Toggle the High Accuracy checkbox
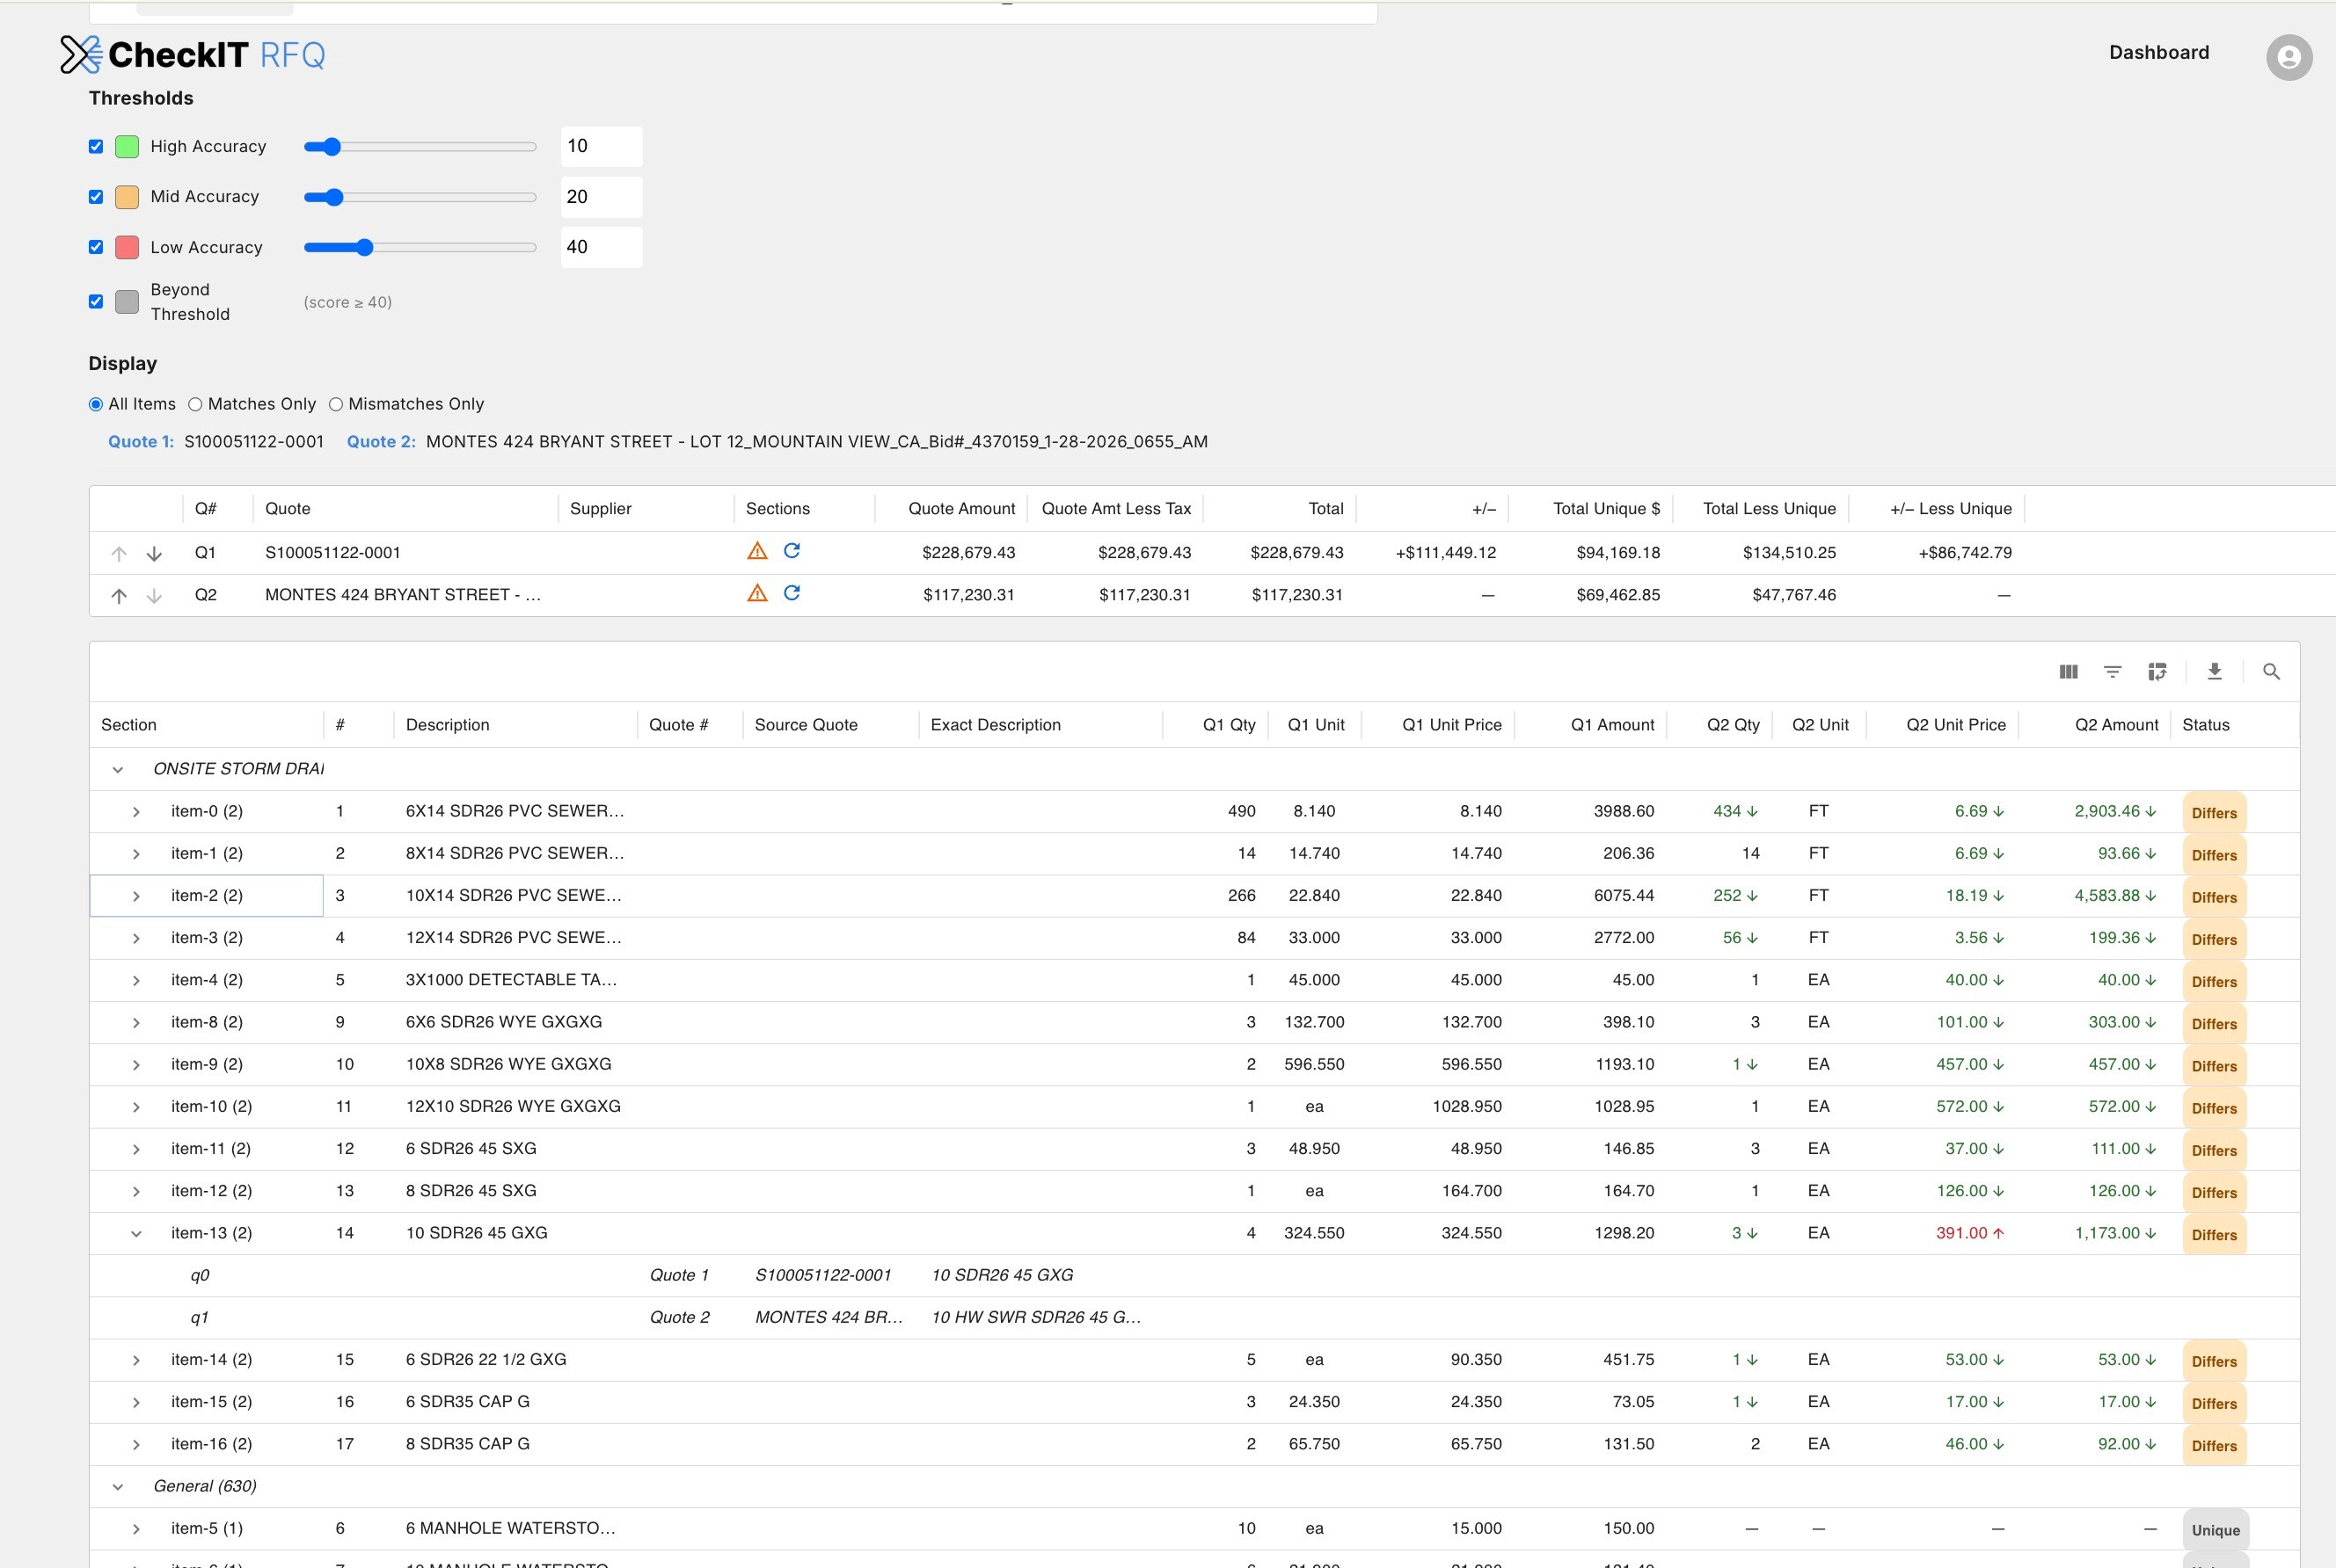The image size is (2336, 1568). point(96,146)
